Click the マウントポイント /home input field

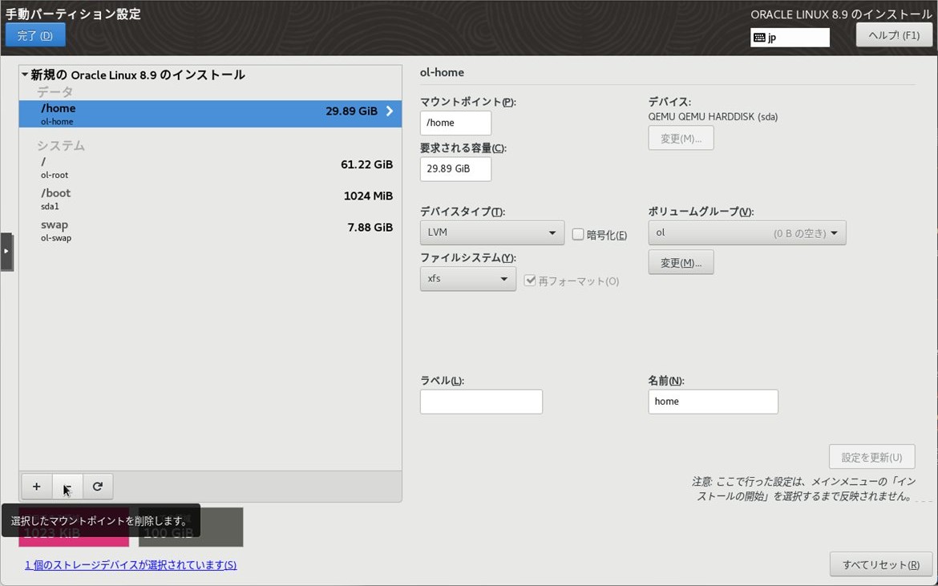point(455,123)
